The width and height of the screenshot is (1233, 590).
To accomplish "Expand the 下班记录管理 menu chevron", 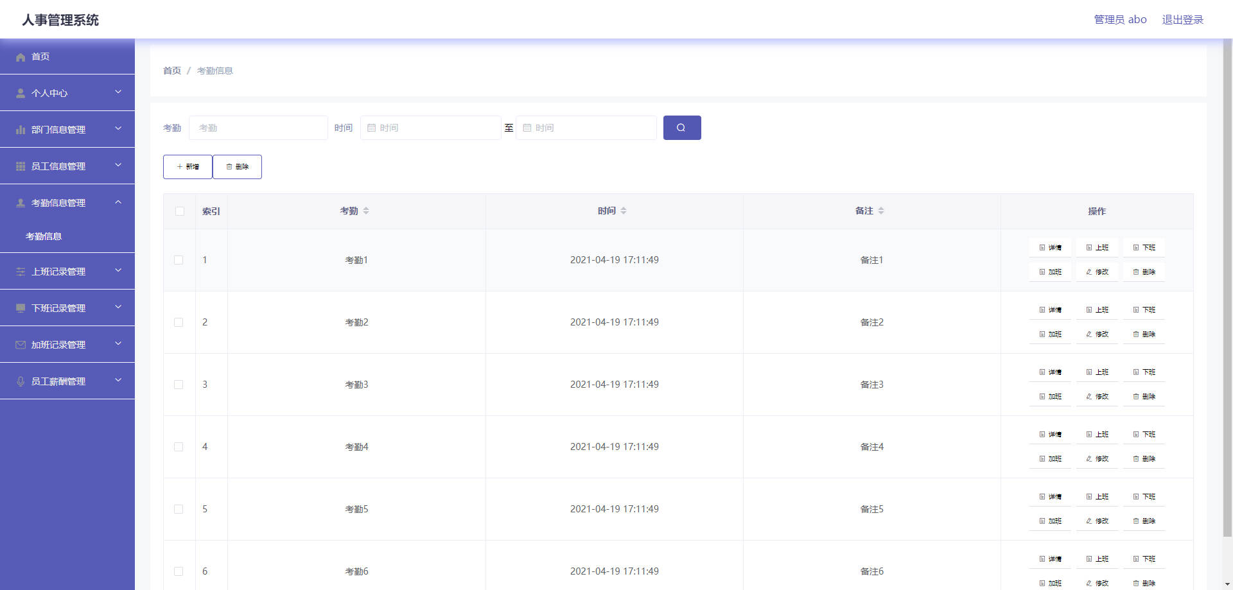I will click(118, 308).
